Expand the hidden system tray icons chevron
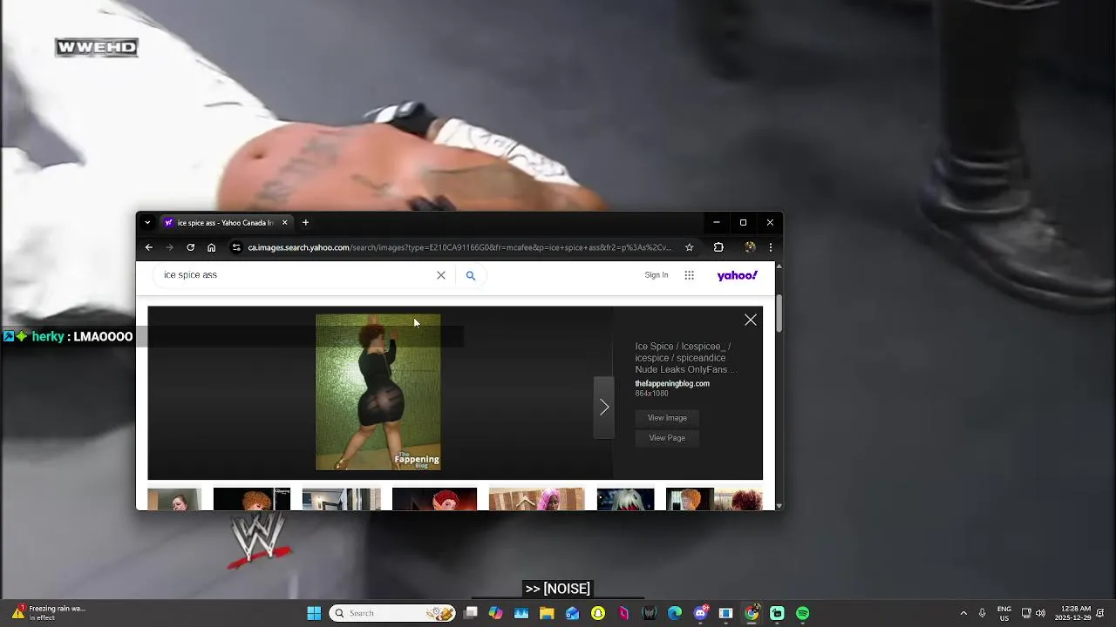 963,613
